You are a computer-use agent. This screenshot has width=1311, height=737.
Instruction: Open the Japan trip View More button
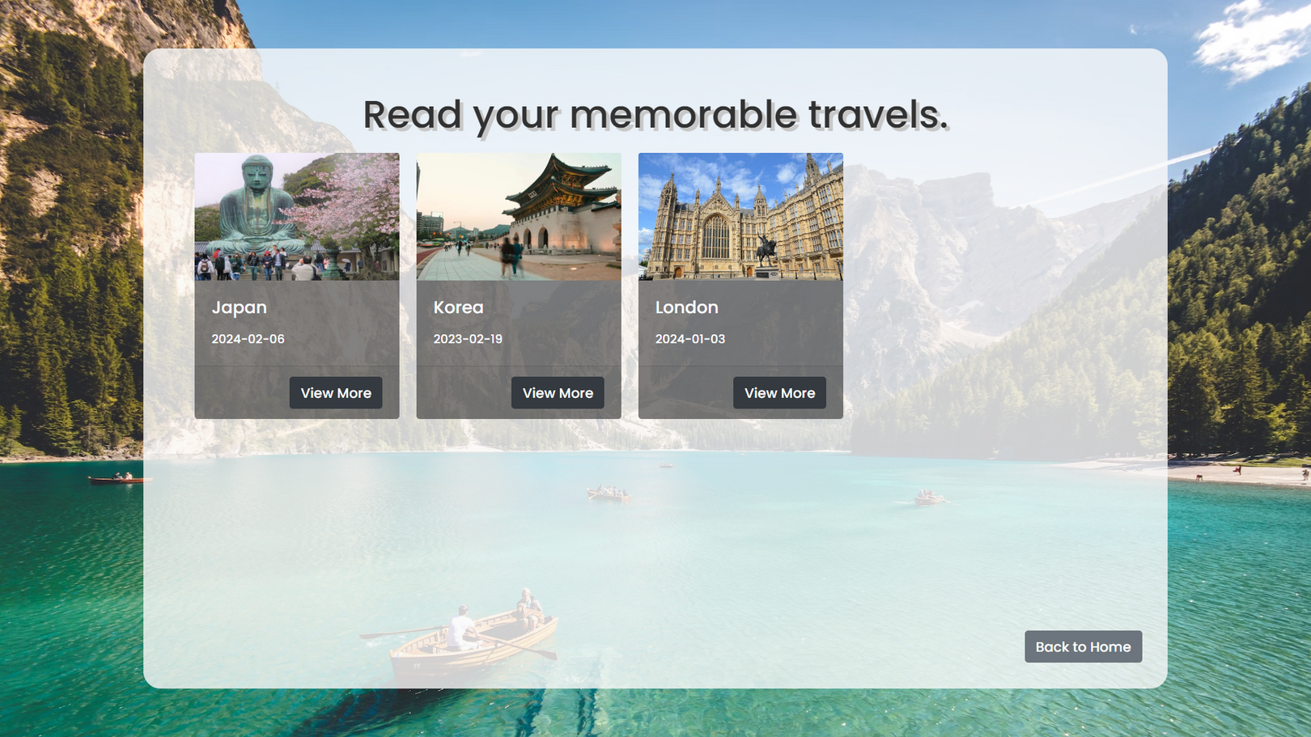click(x=336, y=393)
